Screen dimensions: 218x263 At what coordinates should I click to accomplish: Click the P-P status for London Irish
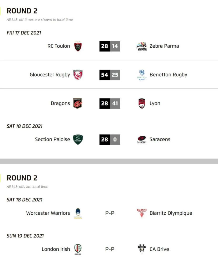pos(110,249)
